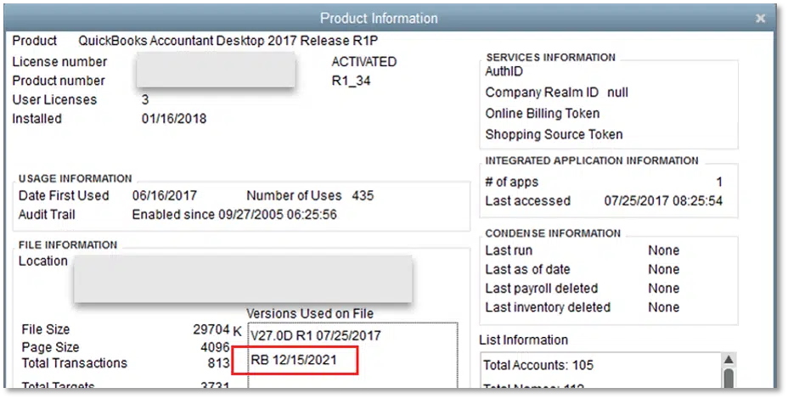This screenshot has height=399, width=788.
Task: Click the 'Last as of date' None value
Action: [663, 269]
